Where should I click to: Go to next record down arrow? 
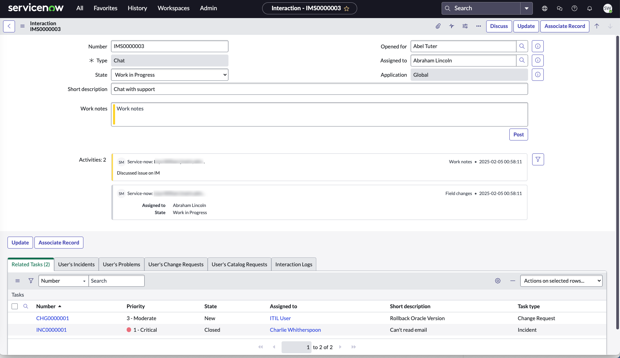tap(610, 26)
